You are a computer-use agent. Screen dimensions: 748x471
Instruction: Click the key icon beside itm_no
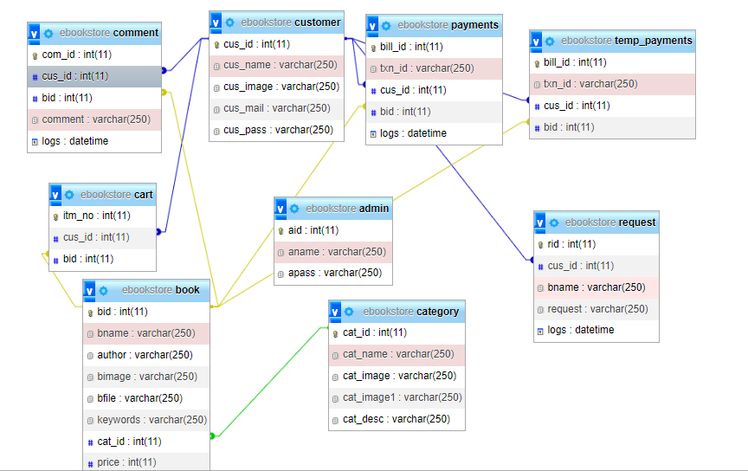[x=55, y=216]
